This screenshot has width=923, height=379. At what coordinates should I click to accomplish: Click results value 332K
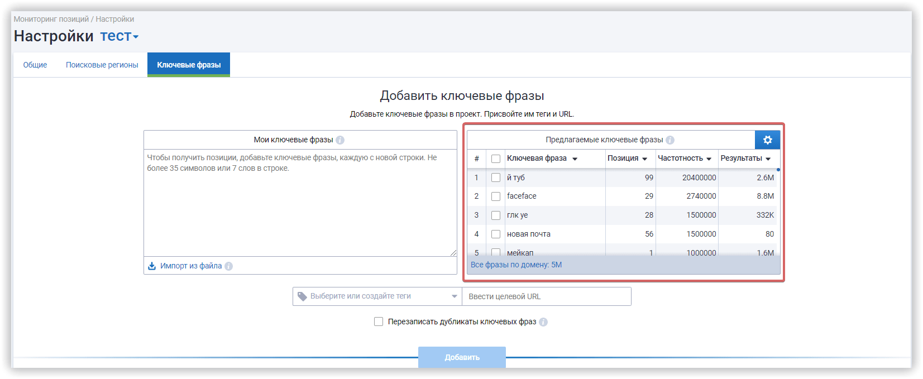[x=766, y=215]
